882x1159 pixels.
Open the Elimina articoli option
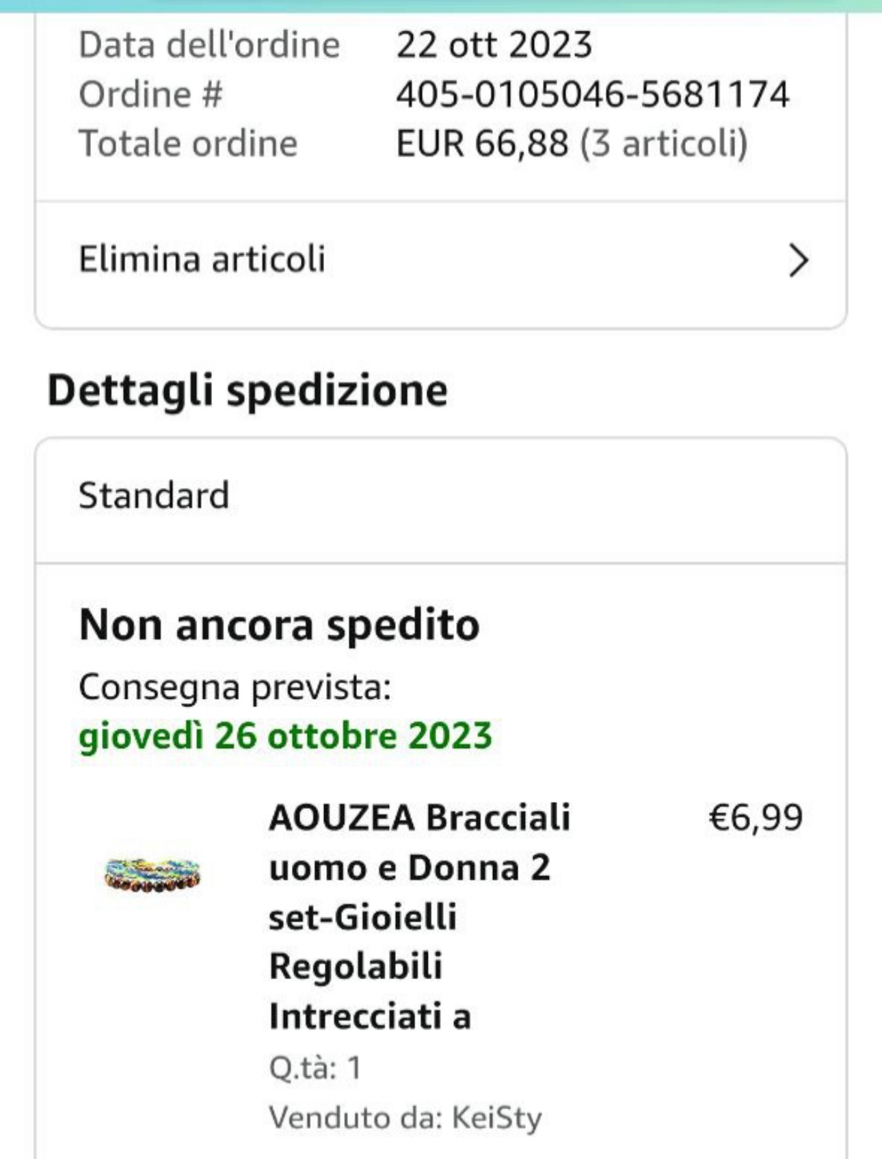pos(202,260)
